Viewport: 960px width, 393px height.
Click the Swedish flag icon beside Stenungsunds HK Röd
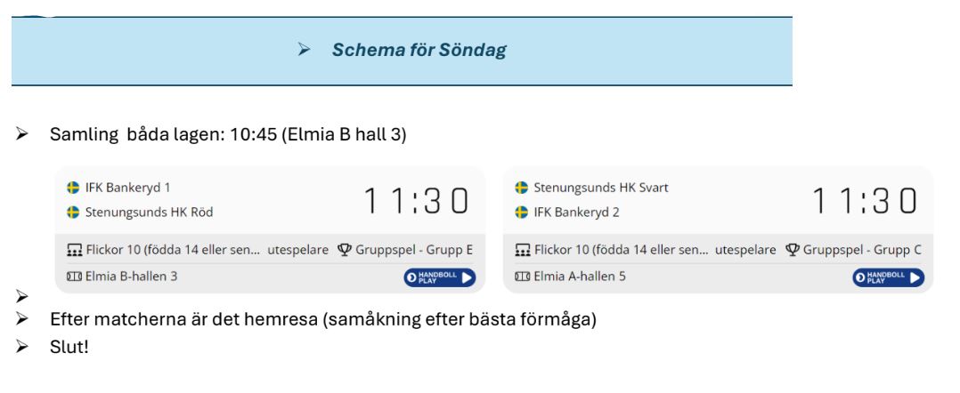coord(73,213)
